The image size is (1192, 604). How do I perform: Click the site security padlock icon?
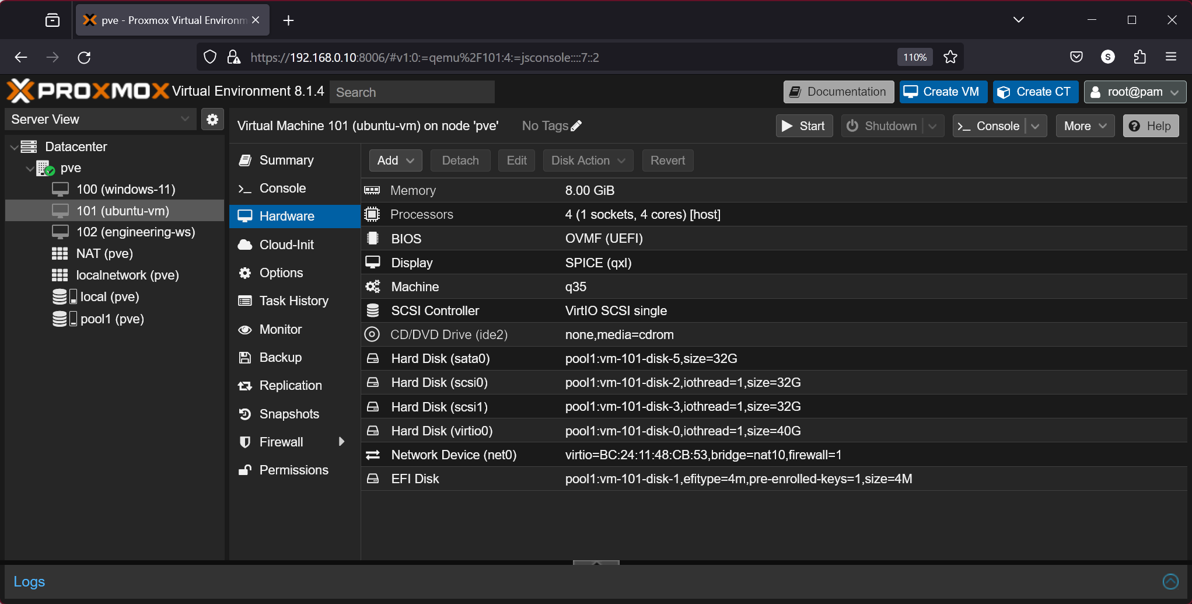pyautogui.click(x=234, y=57)
